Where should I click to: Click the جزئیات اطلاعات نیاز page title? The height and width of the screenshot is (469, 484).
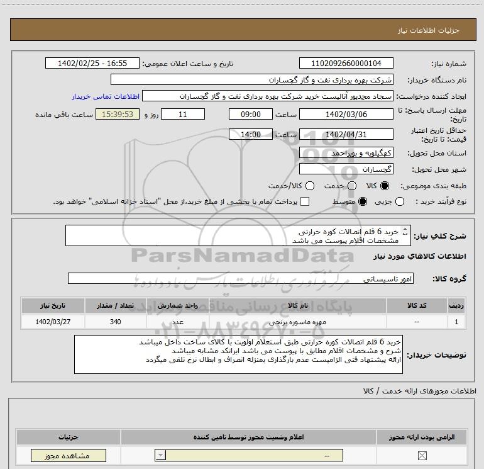428,30
